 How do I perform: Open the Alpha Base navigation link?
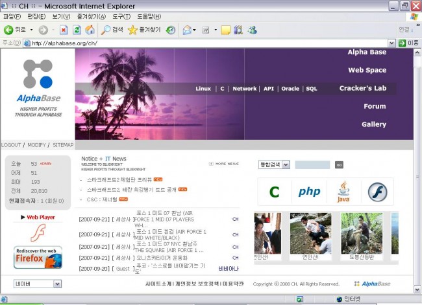tap(367, 52)
